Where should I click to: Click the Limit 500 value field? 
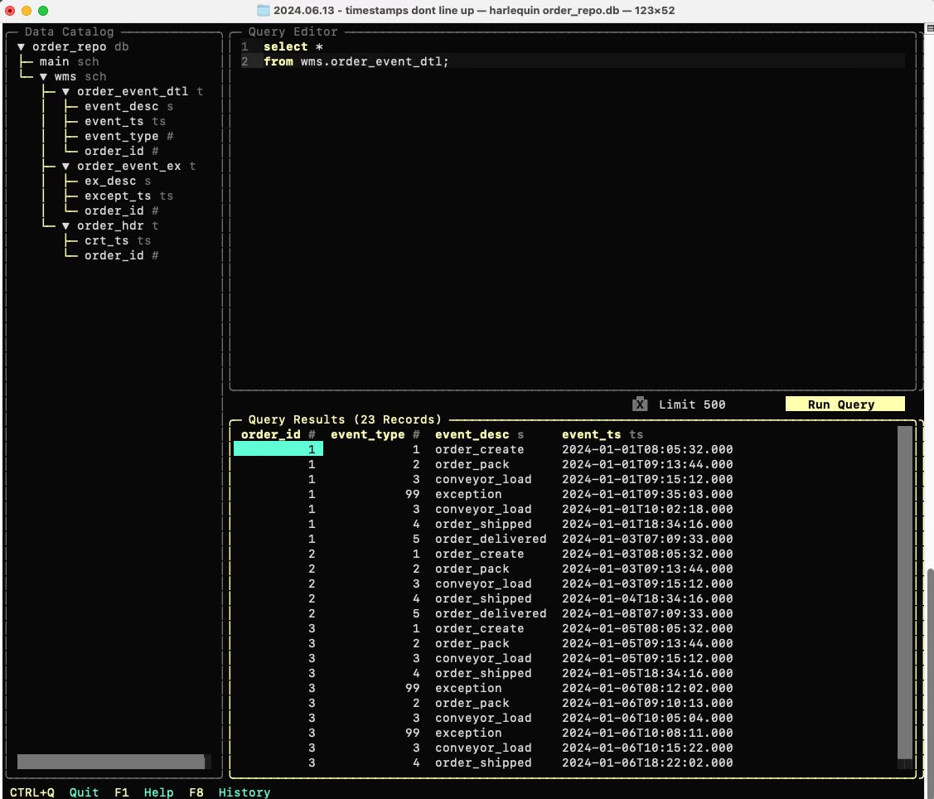(x=692, y=404)
